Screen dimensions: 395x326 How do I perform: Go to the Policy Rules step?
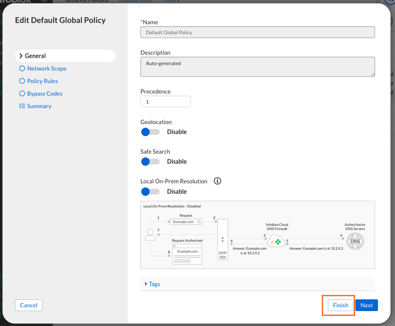[42, 81]
